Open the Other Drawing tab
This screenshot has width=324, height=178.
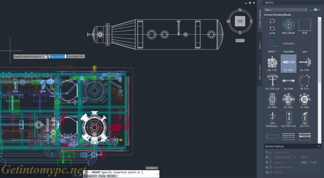pyautogui.click(x=260, y=72)
